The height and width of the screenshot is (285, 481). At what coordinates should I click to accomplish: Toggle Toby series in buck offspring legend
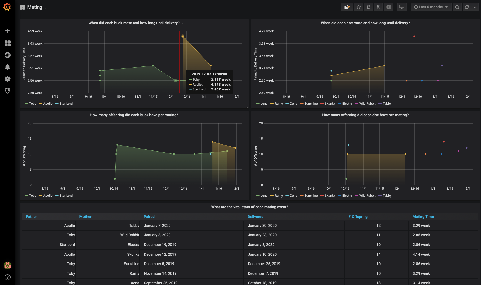pos(33,196)
